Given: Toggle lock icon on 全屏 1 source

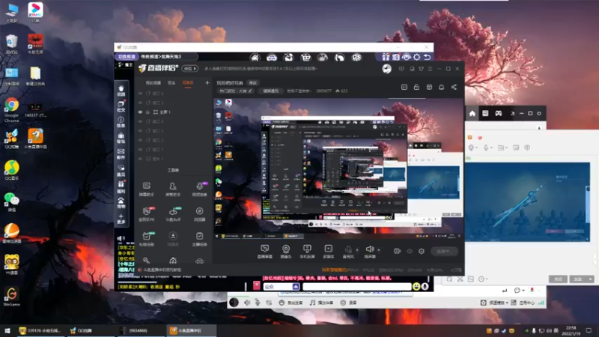Looking at the screenshot, I should point(148,112).
